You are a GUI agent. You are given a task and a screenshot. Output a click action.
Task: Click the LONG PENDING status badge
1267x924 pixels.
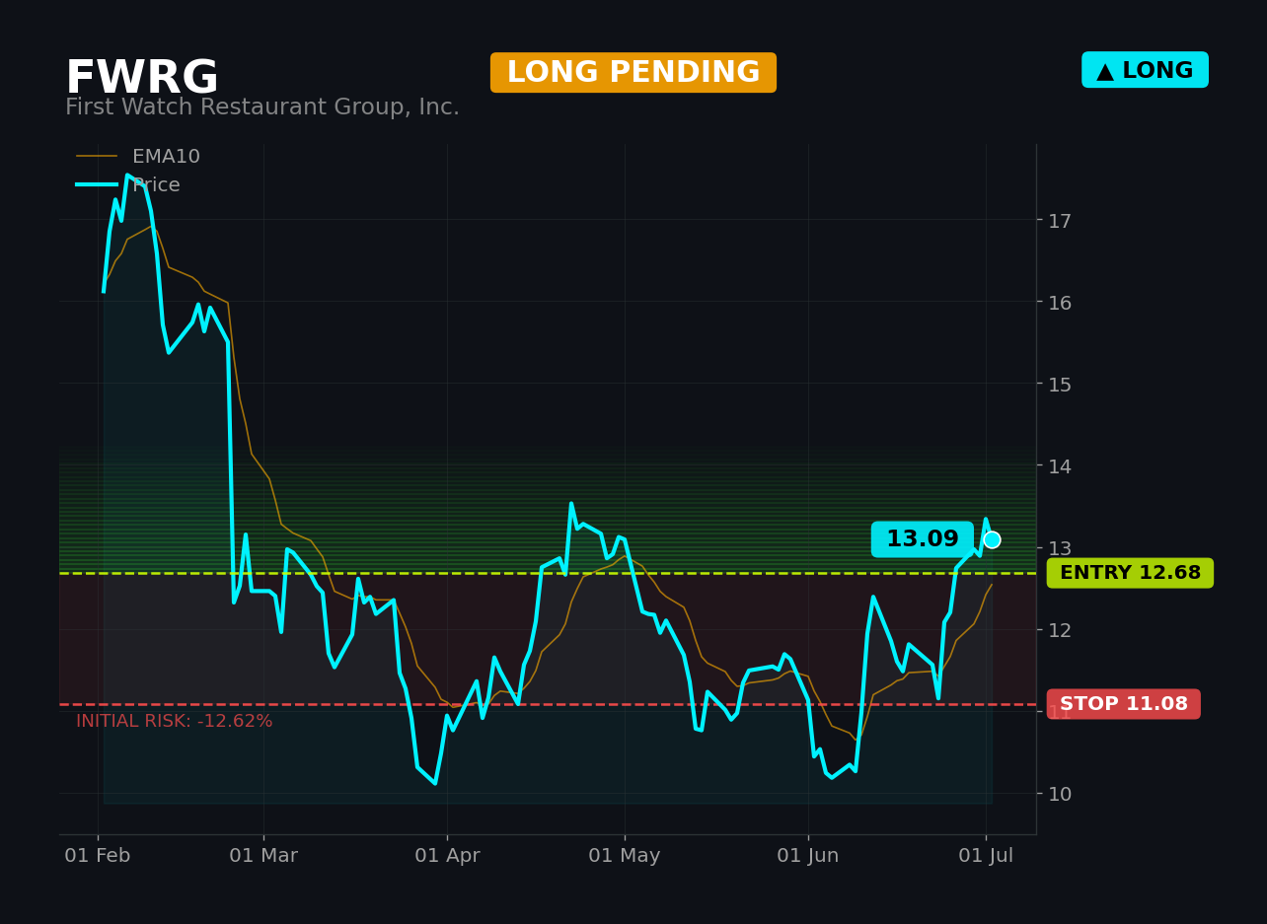pyautogui.click(x=633, y=73)
